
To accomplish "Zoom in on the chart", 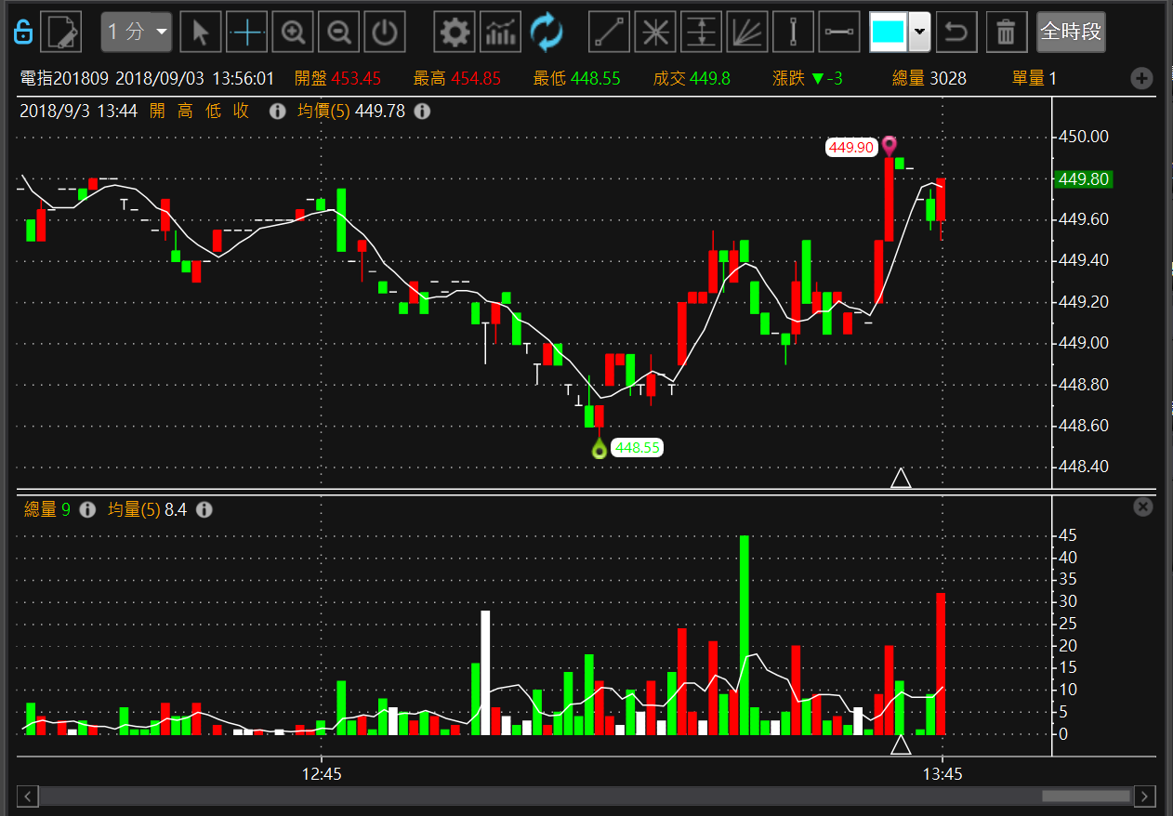I will [x=294, y=33].
